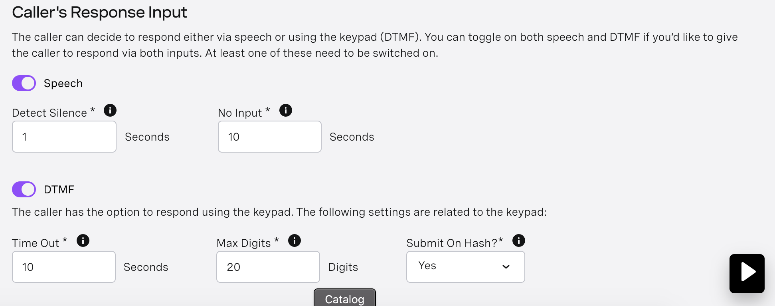Click the Submit On Hash info icon
This screenshot has width=775, height=306.
coord(519,240)
